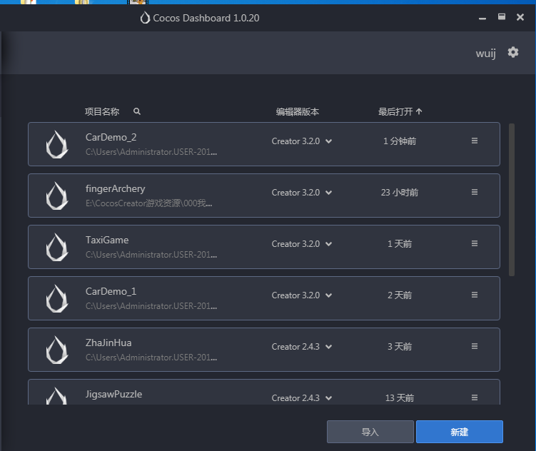Click the 项目名称 column header

pyautogui.click(x=102, y=112)
